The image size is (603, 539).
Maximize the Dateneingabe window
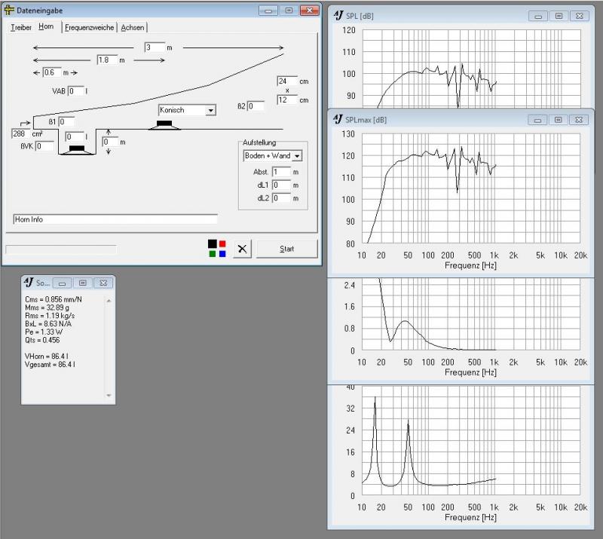[x=289, y=11]
